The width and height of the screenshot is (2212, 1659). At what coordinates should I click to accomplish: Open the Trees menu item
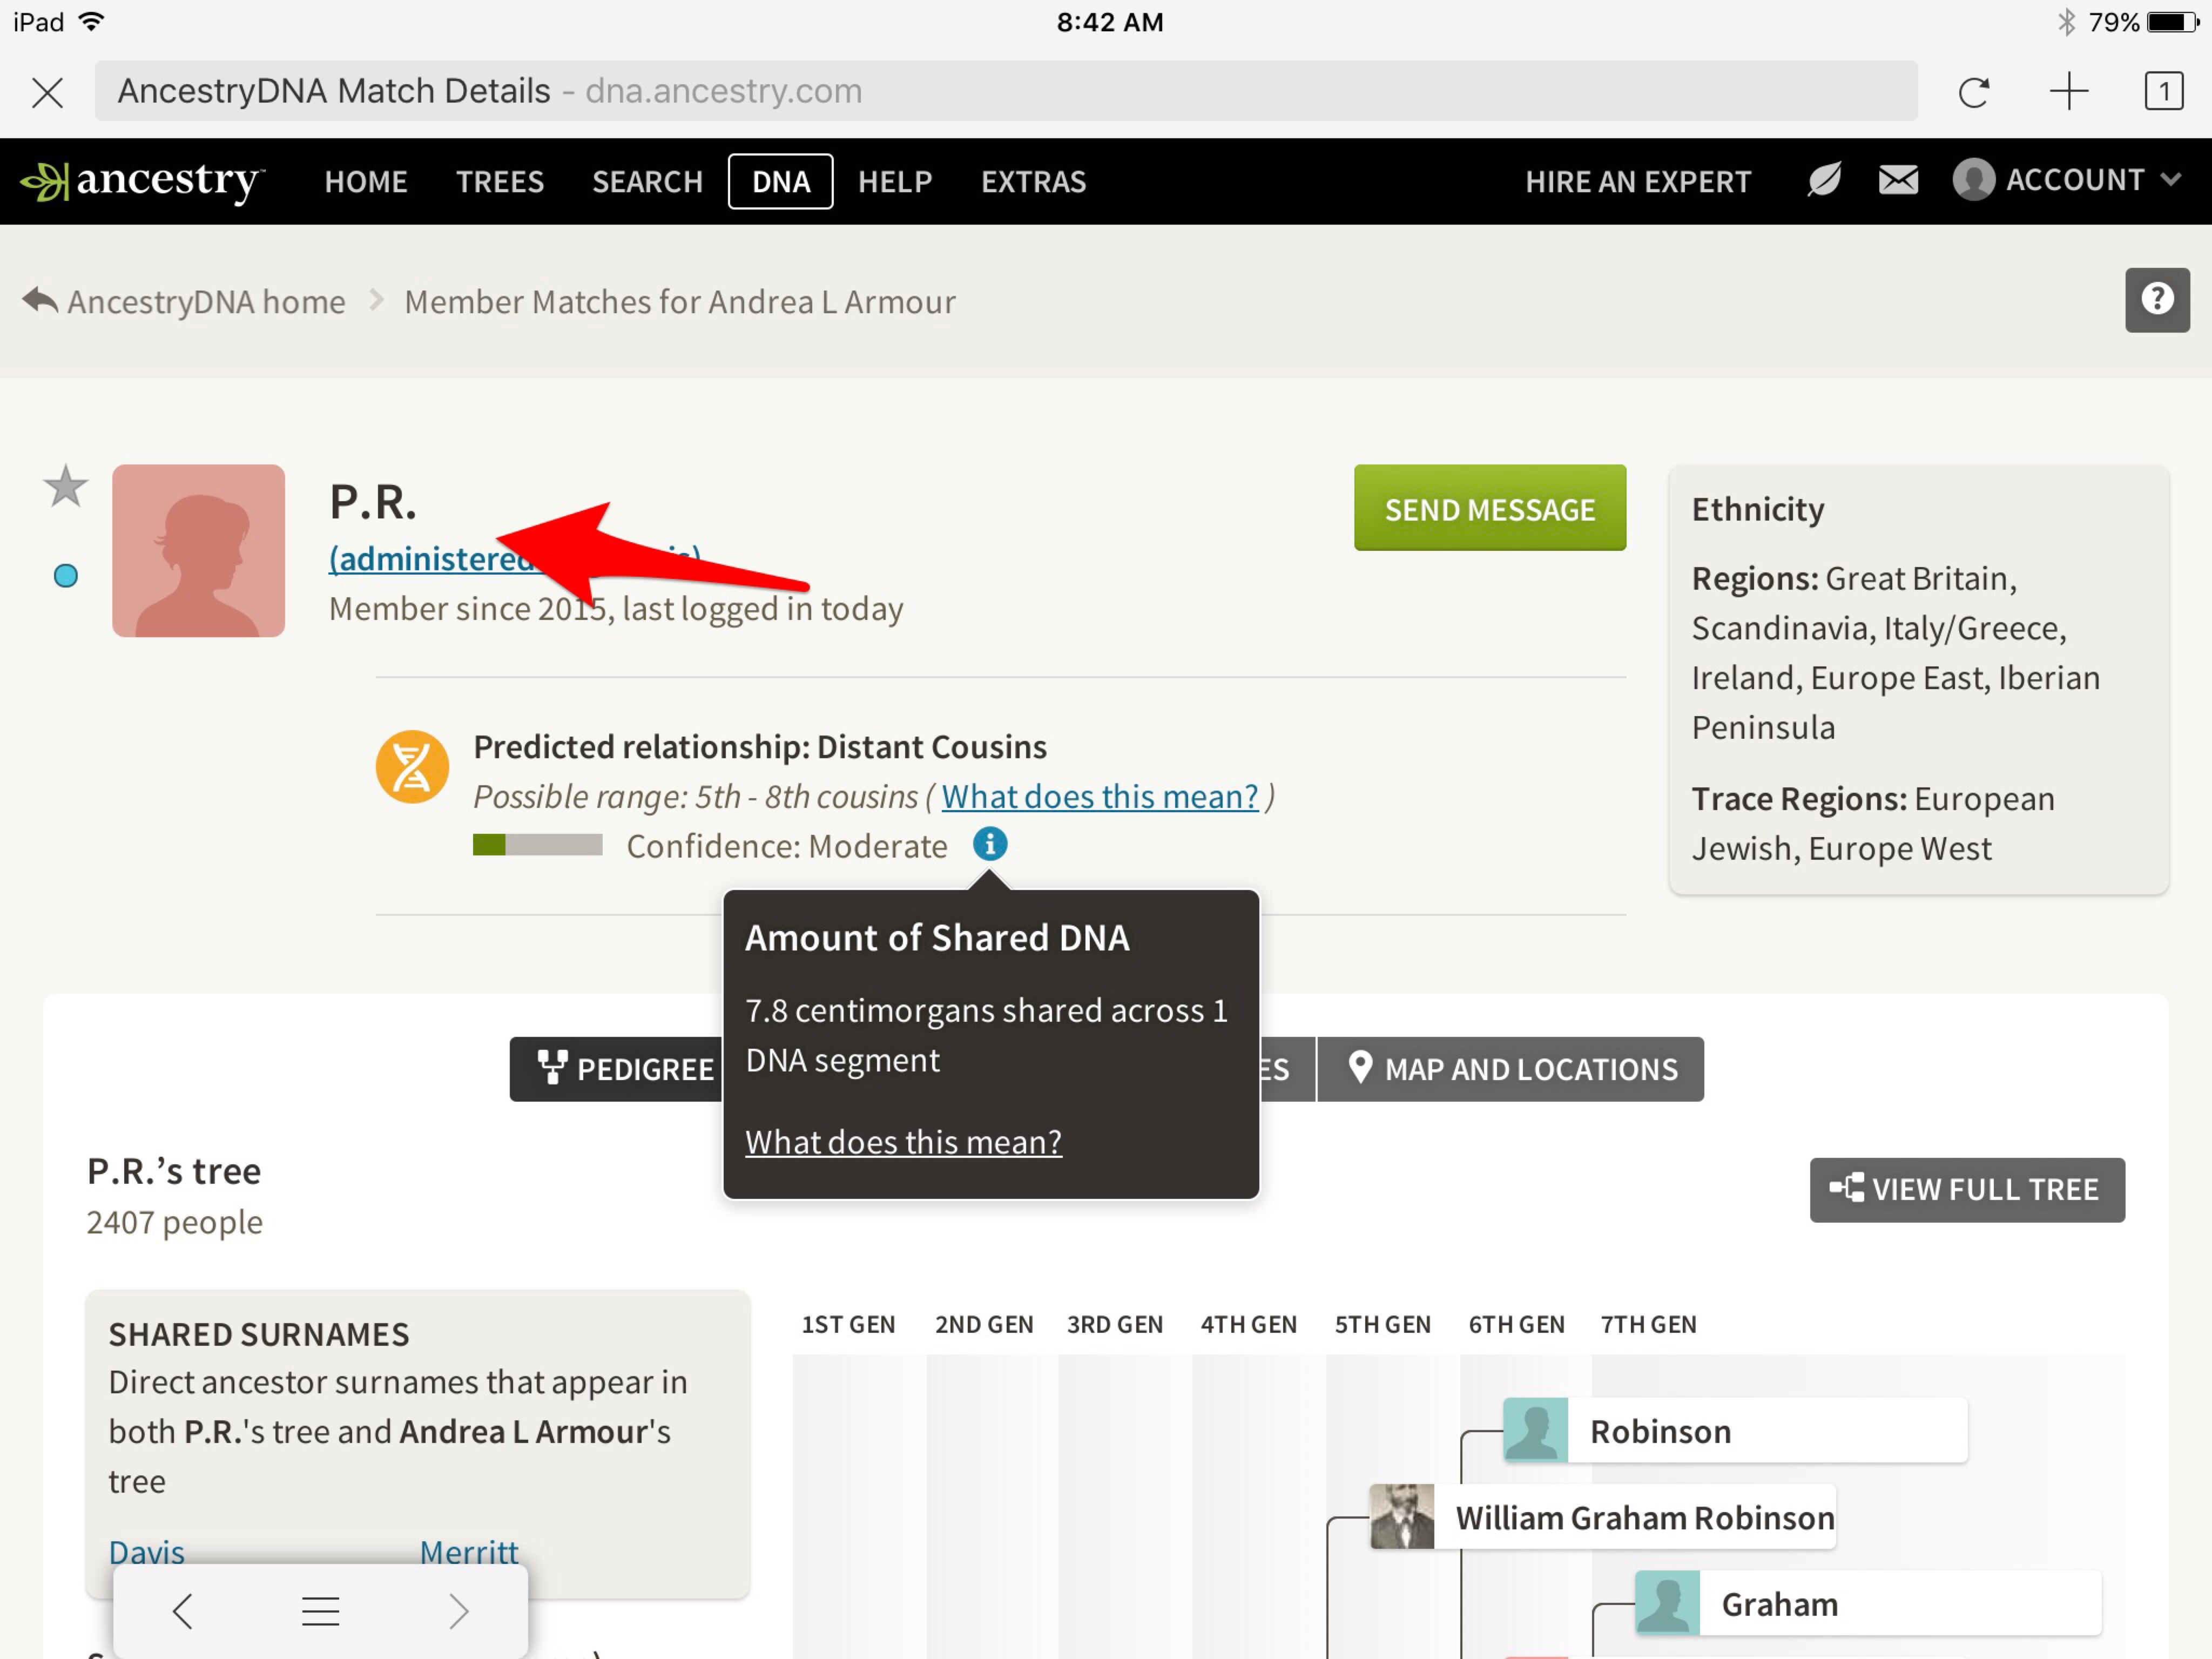pos(499,182)
